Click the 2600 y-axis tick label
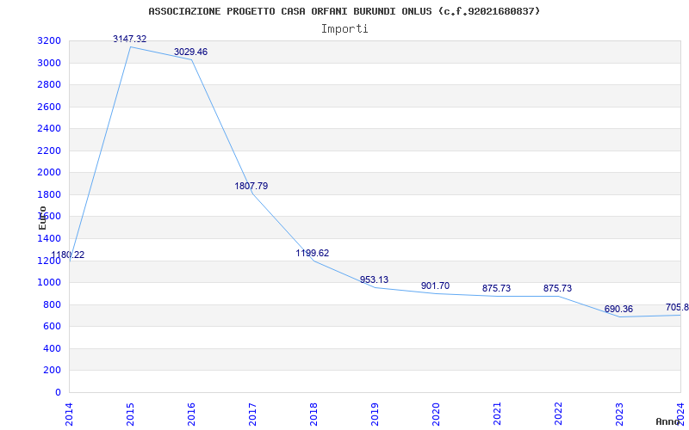Screen dimensions: 689x430 click(50, 107)
